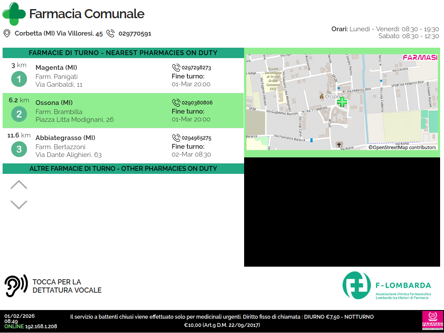Click the Farmasi logo in the bottom bar
The height and width of the screenshot is (333, 444).
(432, 321)
